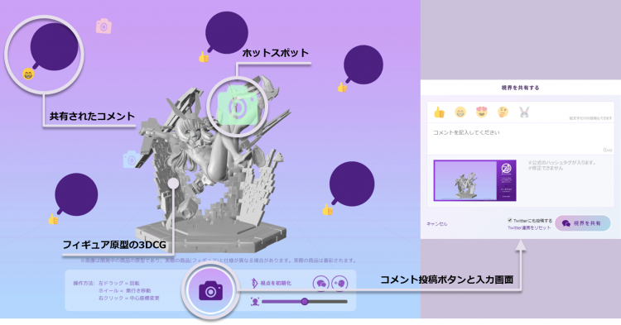Pick the heart-eyes emoji reaction
The height and width of the screenshot is (325, 621).
482,112
